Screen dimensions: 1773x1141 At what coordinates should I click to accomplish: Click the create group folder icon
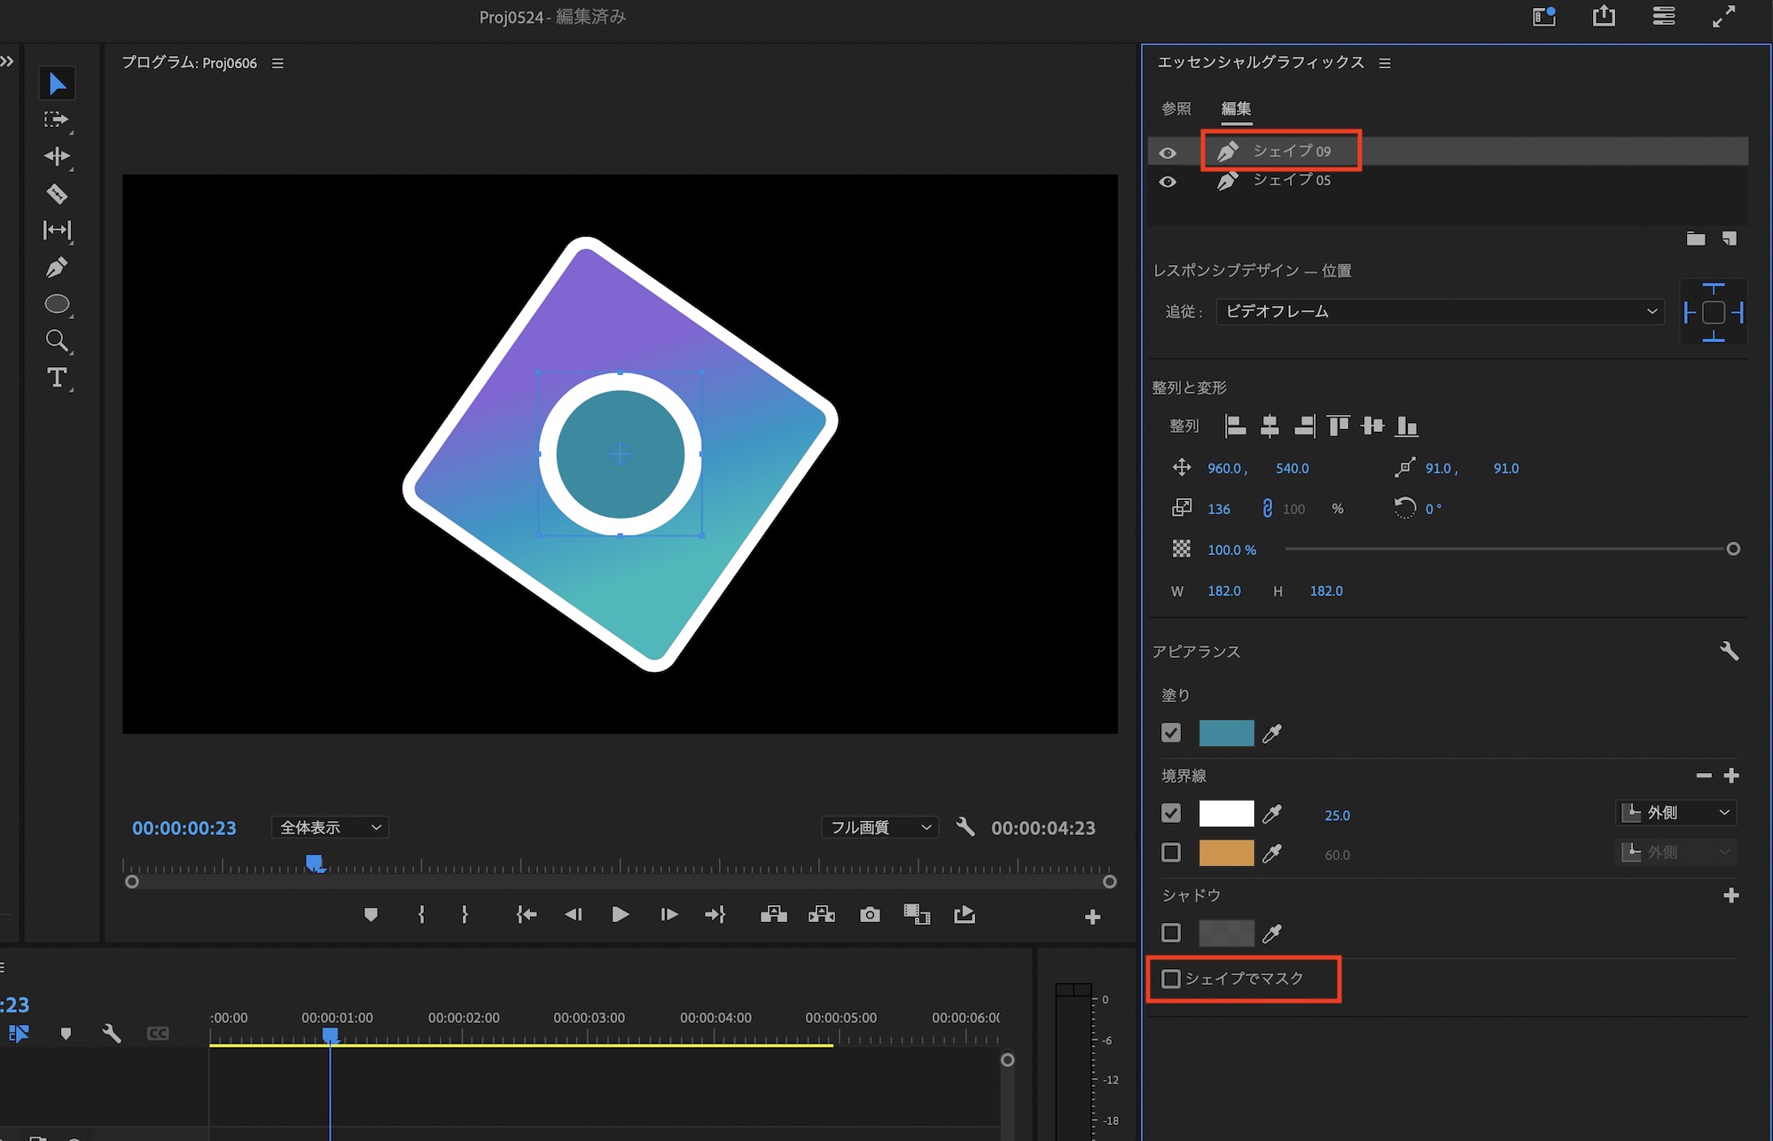(1695, 238)
